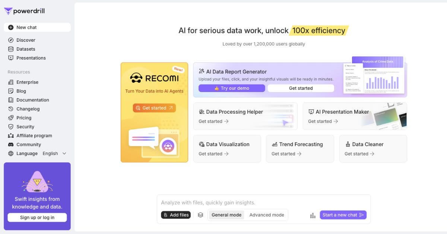Screen dimensions: 447x234
Task: Switch to Advanced mode
Action: (x=267, y=215)
